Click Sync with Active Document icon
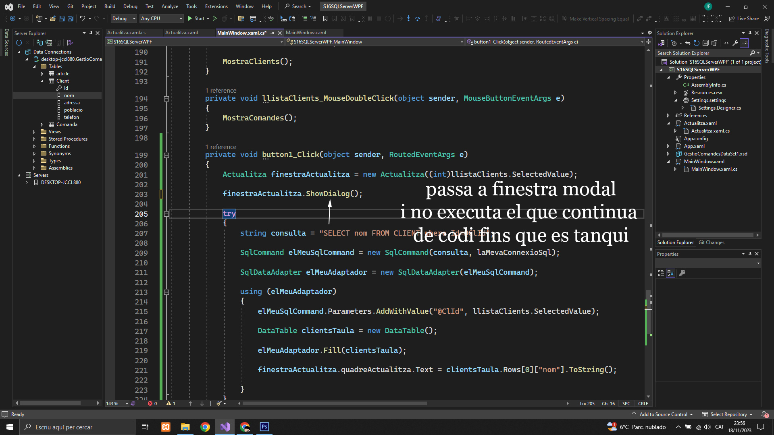This screenshot has width=774, height=435. point(688,43)
